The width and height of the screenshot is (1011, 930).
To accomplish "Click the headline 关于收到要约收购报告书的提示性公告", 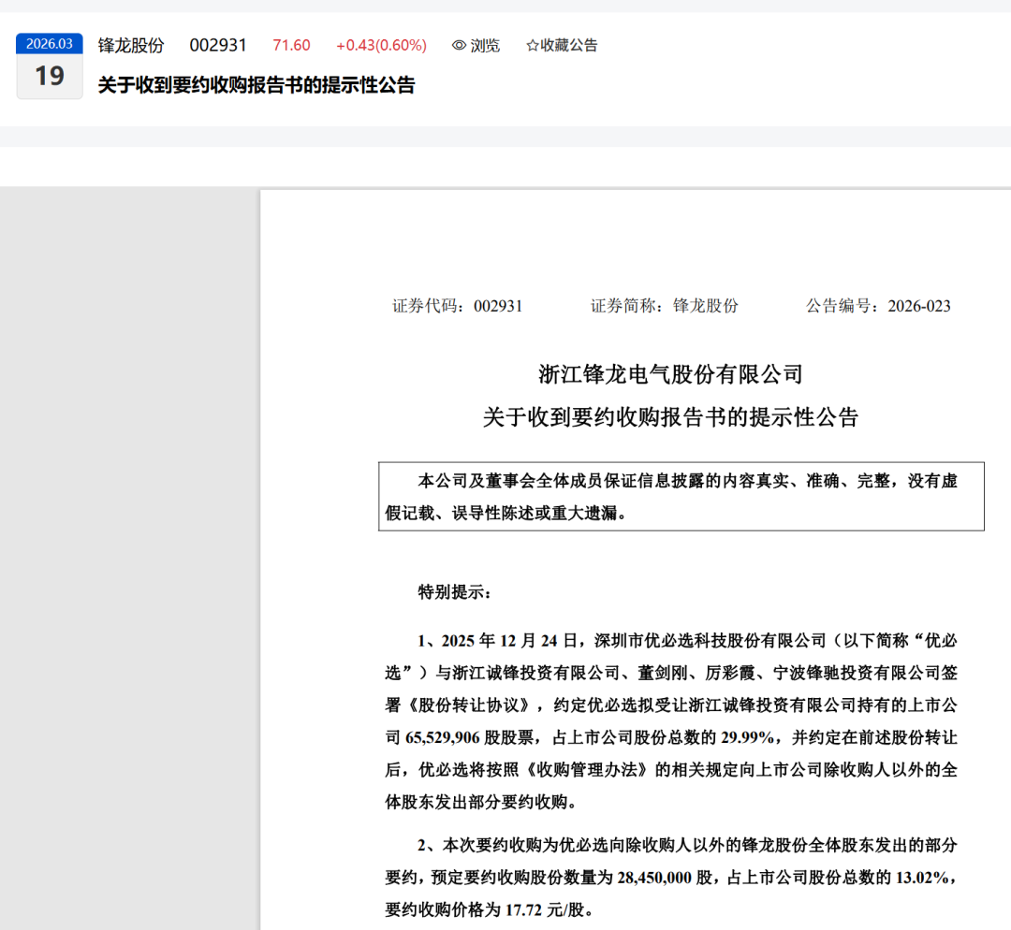I will click(256, 85).
